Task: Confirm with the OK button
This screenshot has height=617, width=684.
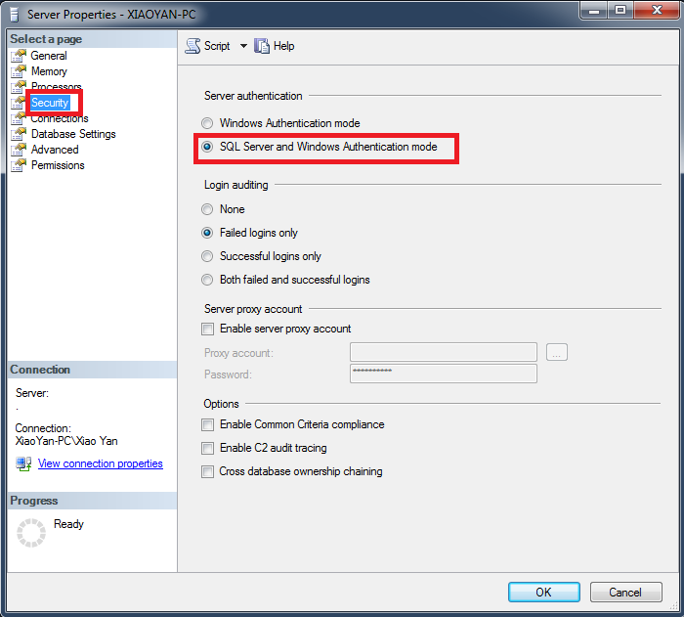Action: 544,593
